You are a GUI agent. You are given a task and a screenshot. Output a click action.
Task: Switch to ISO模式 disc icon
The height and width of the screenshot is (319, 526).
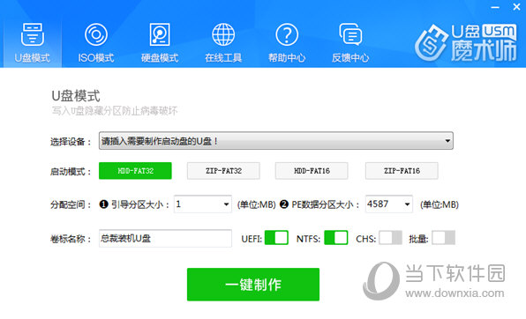tap(96, 34)
